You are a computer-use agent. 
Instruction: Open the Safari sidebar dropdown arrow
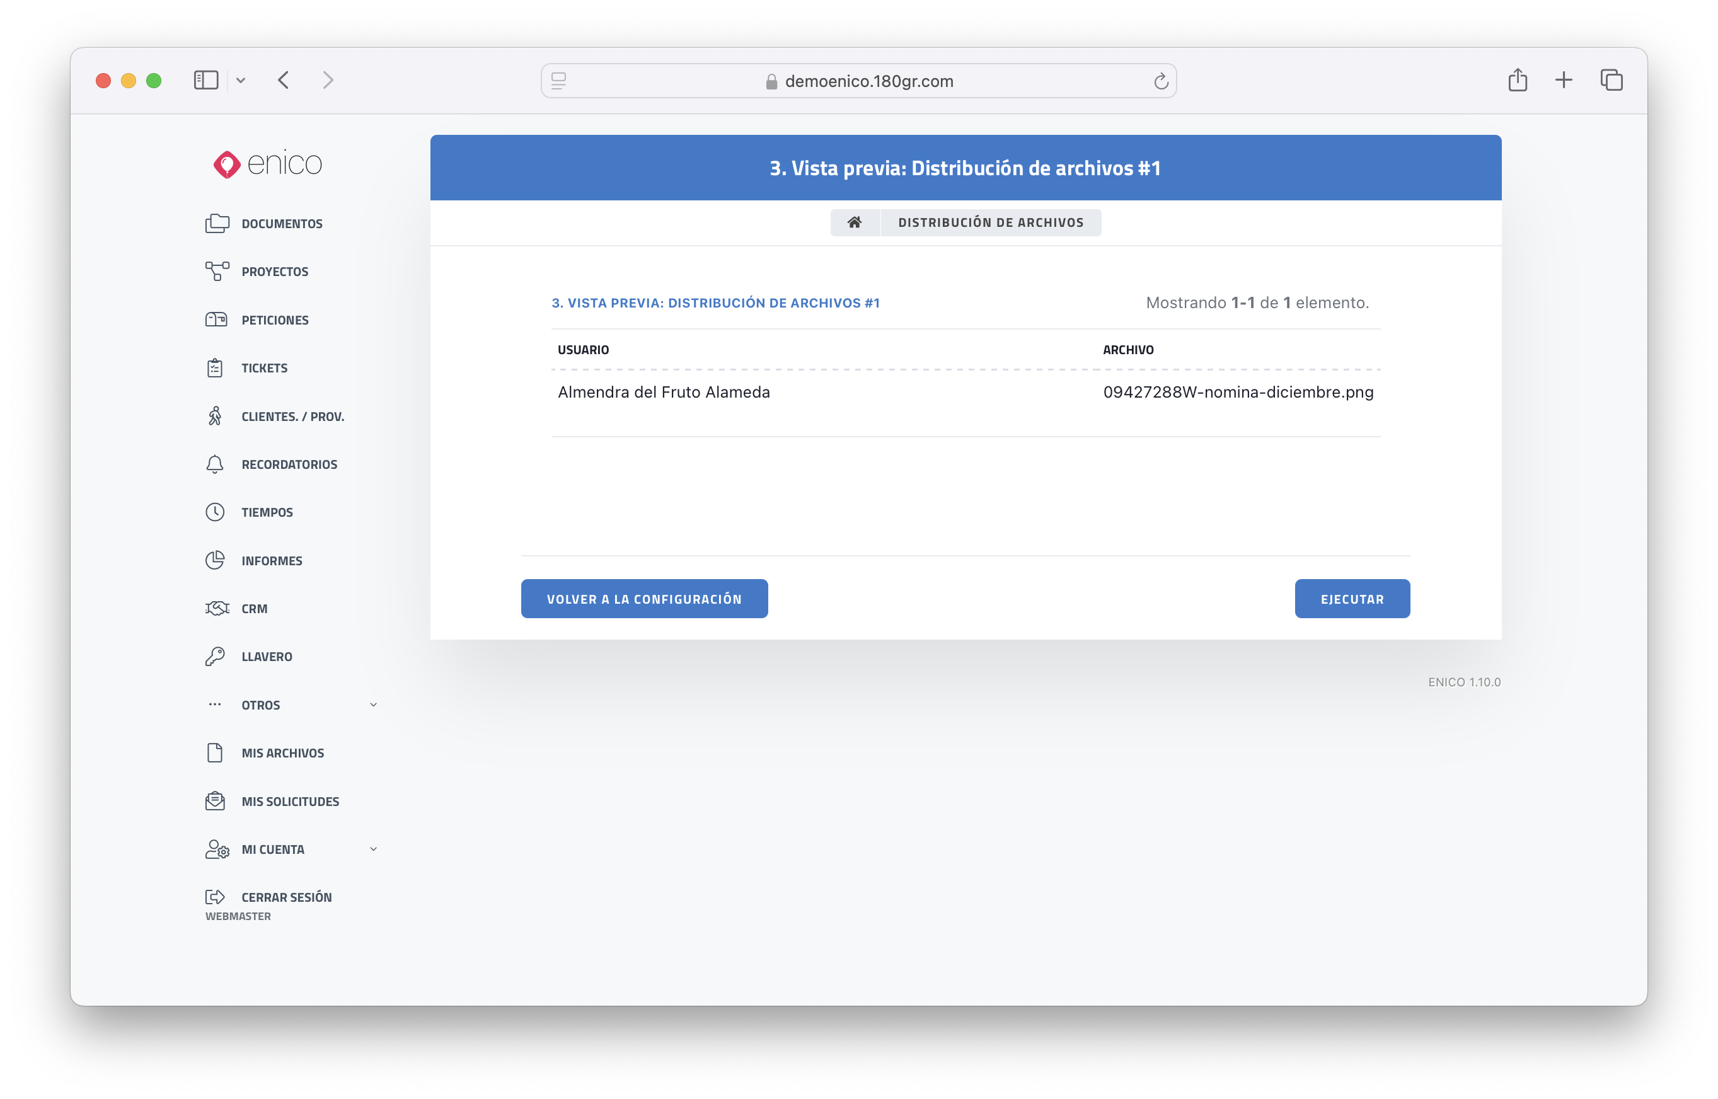click(x=241, y=81)
